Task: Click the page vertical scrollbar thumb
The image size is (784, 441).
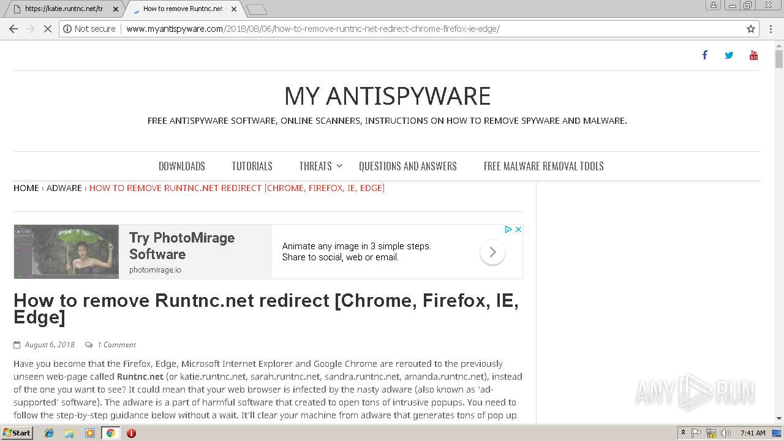Action: coord(779,59)
